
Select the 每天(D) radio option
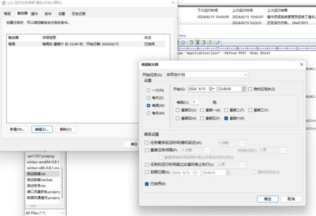point(148,98)
